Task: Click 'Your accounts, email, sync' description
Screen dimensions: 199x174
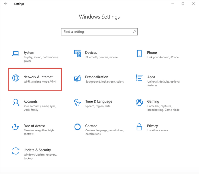Action: 40,108
